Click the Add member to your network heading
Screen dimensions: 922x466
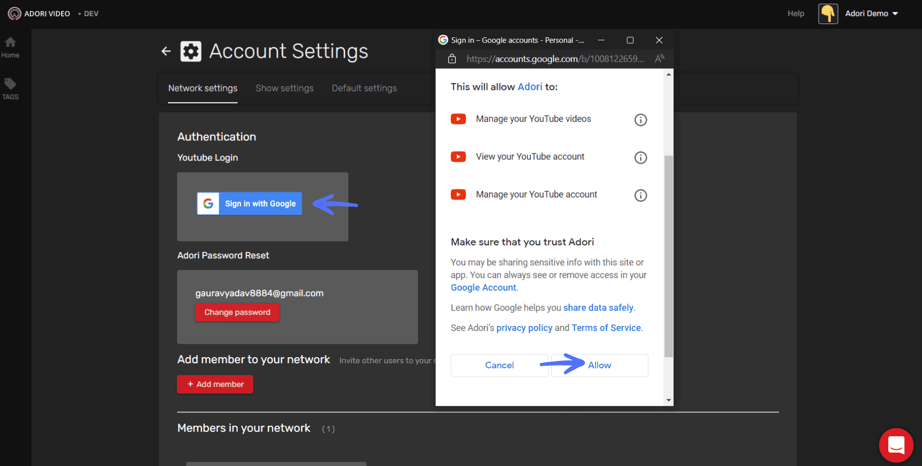[253, 360]
